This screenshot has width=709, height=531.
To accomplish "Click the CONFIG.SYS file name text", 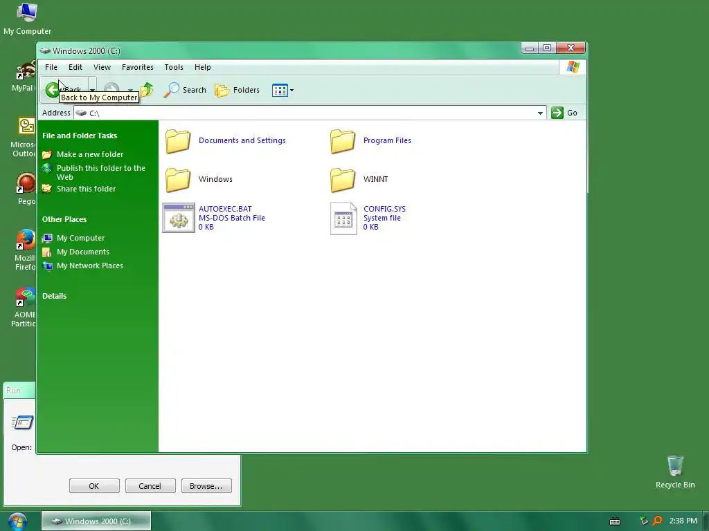I will pyautogui.click(x=384, y=209).
